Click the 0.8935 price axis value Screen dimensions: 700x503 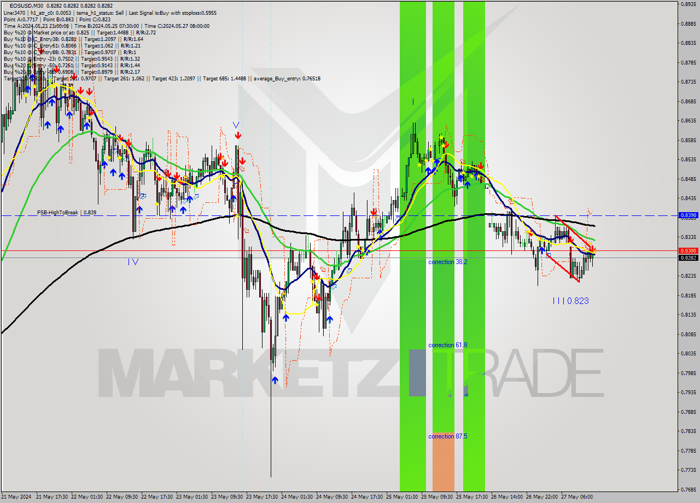coord(688,4)
